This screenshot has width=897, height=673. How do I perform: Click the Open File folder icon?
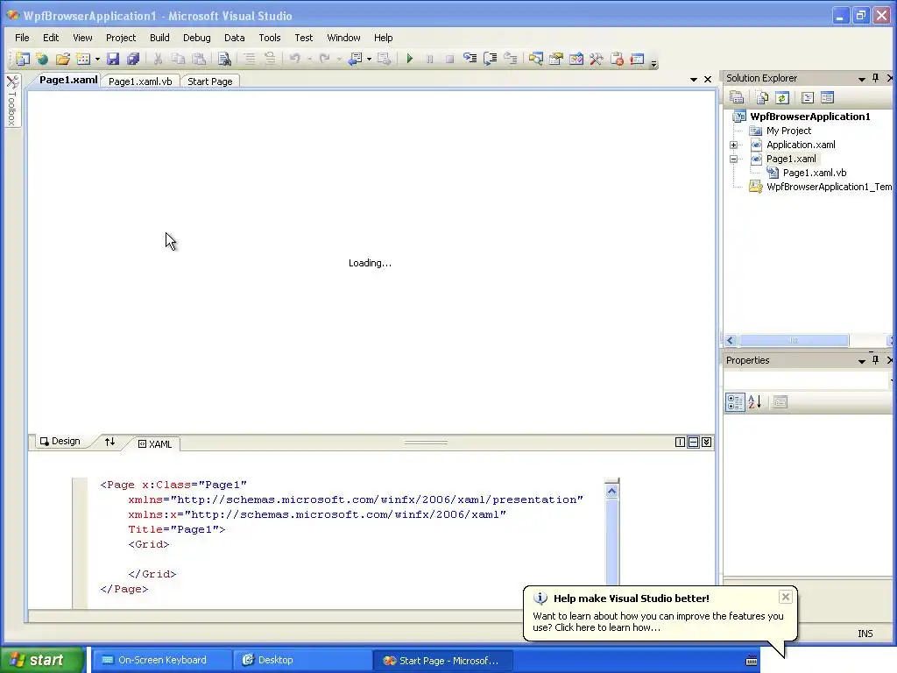coord(62,59)
